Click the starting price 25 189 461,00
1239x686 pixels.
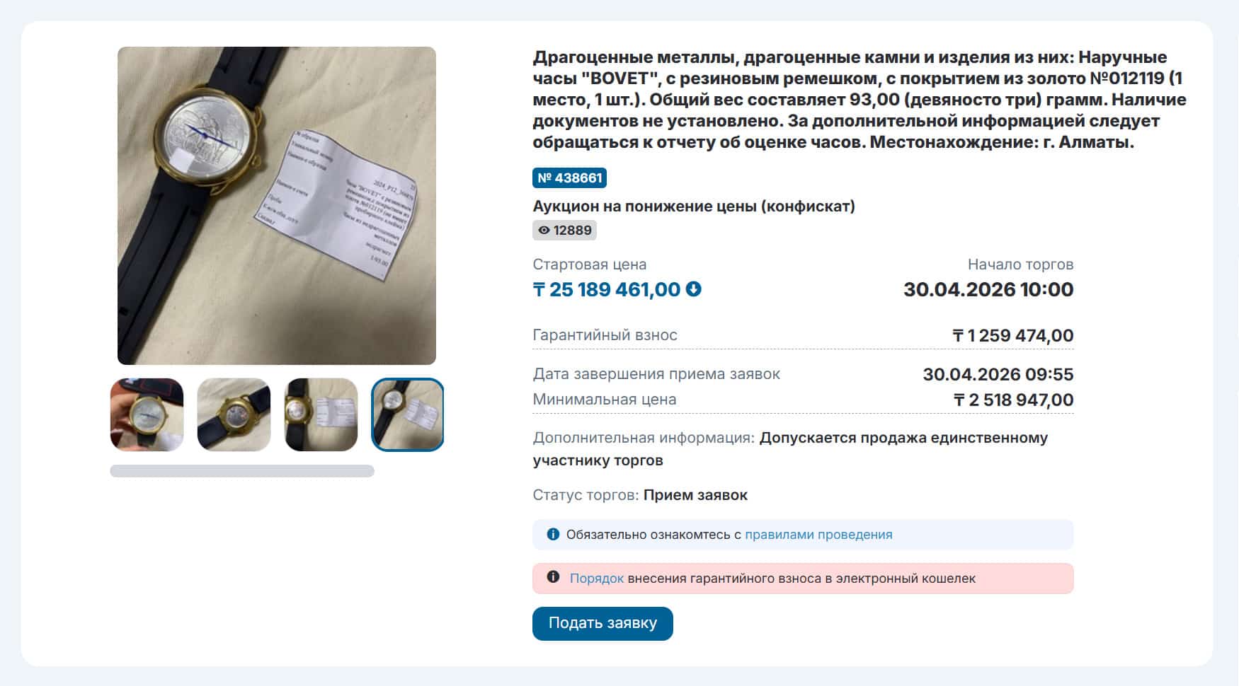(607, 289)
